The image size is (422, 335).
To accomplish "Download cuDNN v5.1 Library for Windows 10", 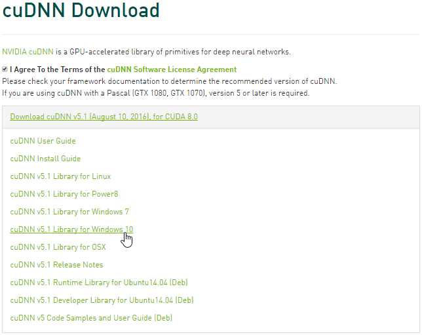I will tap(71, 229).
